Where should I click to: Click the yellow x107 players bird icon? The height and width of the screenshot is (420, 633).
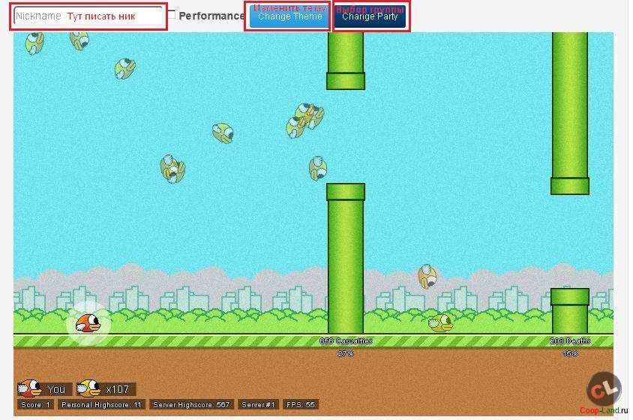[88, 388]
